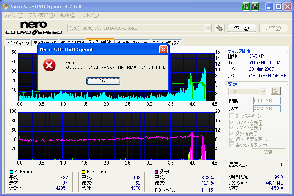Click the PI Errors maximum value 37
Image resolution: width=294 pixels, height=196 pixels.
65,183
